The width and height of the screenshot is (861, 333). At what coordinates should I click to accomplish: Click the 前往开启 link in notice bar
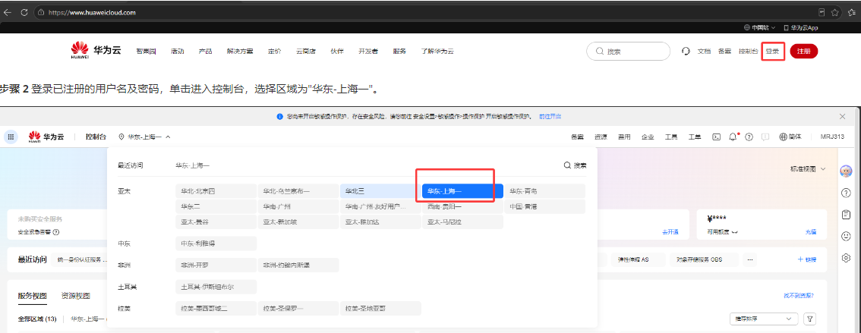coord(550,117)
